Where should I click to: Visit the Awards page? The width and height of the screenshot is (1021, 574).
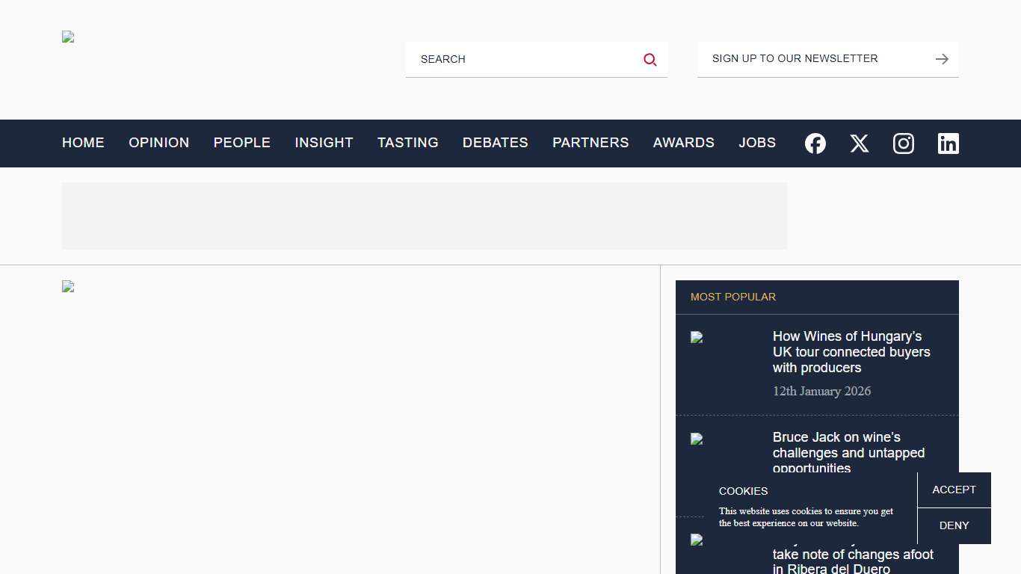pyautogui.click(x=683, y=143)
